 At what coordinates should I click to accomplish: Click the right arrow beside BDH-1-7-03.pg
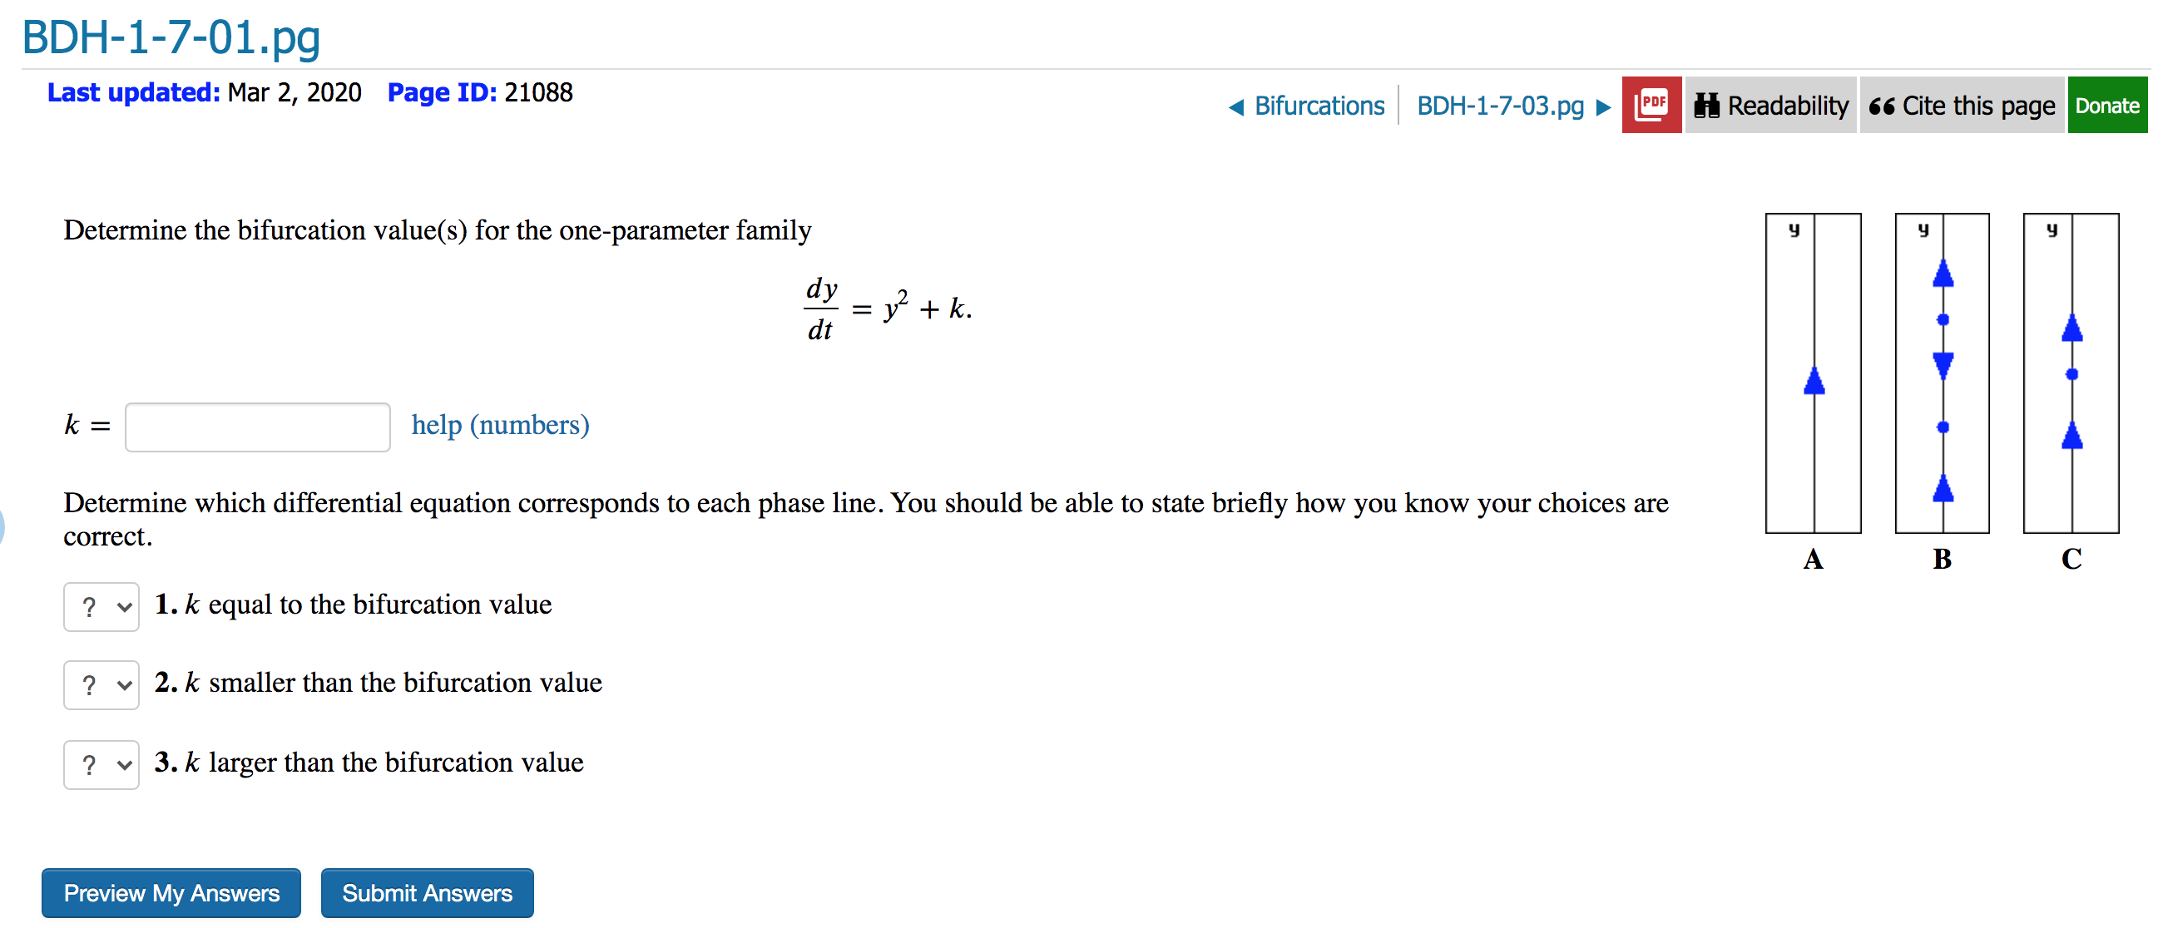point(1603,106)
